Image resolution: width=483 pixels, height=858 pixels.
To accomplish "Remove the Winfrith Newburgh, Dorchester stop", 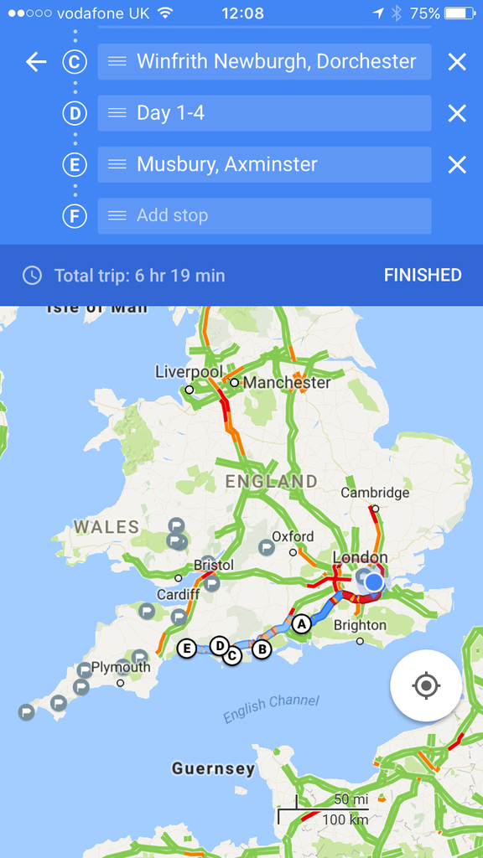I will [457, 62].
